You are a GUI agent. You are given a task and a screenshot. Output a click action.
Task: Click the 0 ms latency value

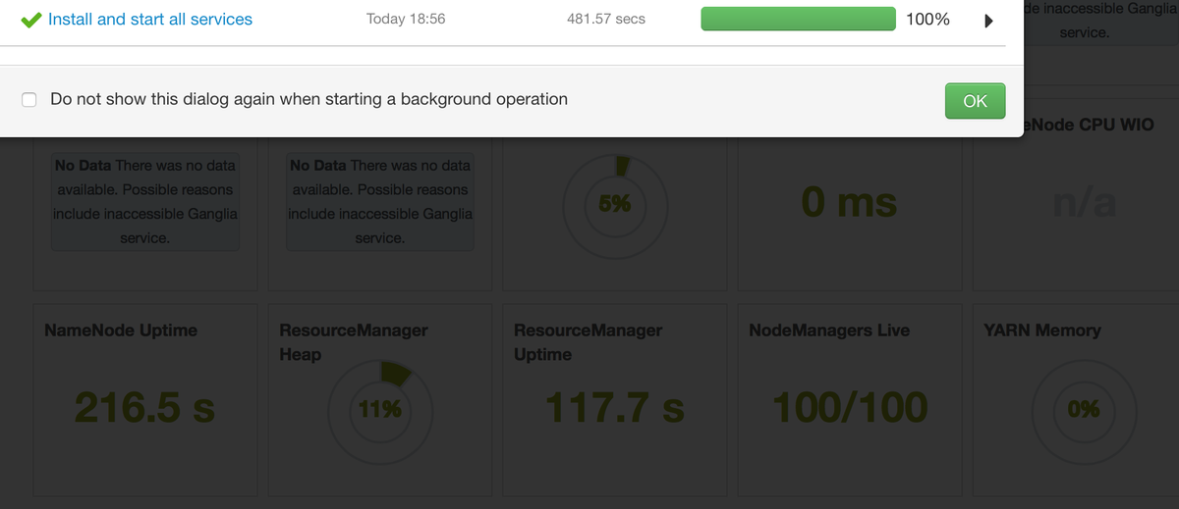tap(849, 203)
